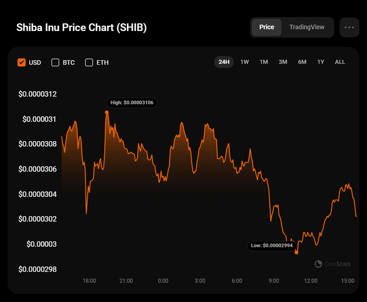The height and width of the screenshot is (302, 367).
Task: Click the Low: $0.00002994 label
Action: click(271, 245)
